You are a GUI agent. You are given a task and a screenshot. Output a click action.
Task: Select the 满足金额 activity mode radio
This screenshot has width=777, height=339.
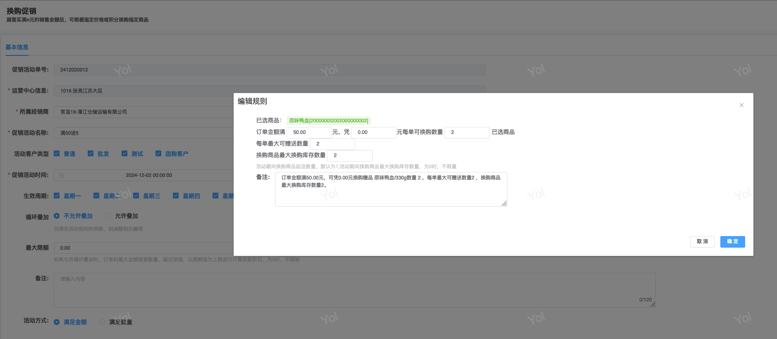[57, 322]
